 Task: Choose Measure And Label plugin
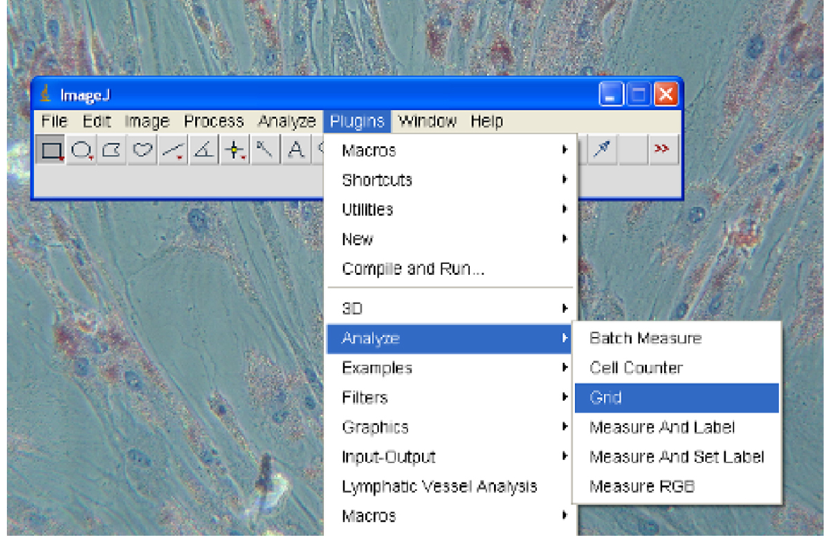tap(677, 427)
